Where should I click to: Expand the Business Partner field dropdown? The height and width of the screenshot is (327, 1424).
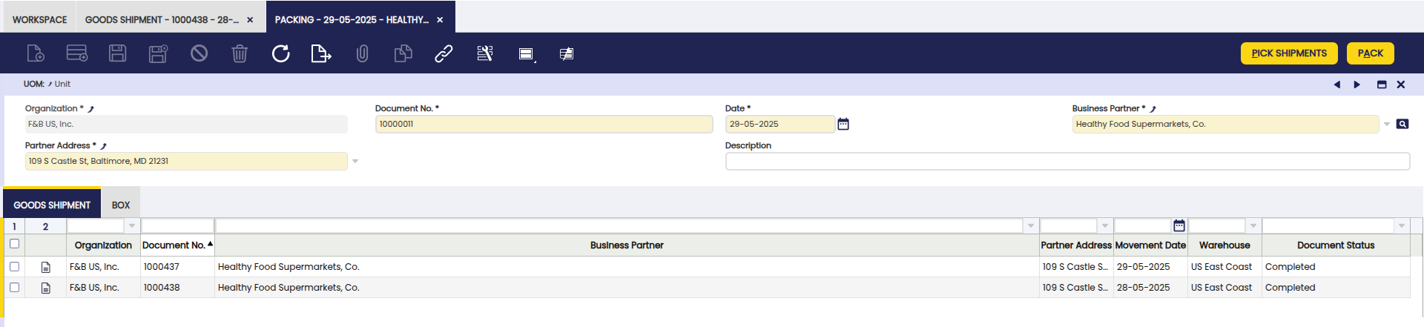[x=1386, y=125]
